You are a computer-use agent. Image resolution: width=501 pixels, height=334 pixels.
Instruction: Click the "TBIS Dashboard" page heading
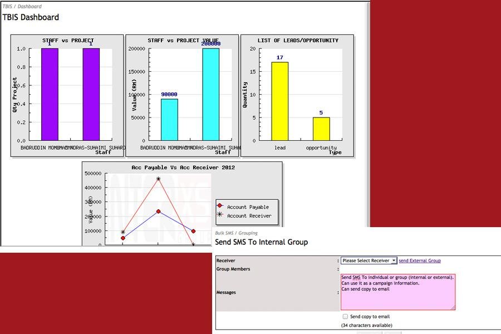click(31, 17)
